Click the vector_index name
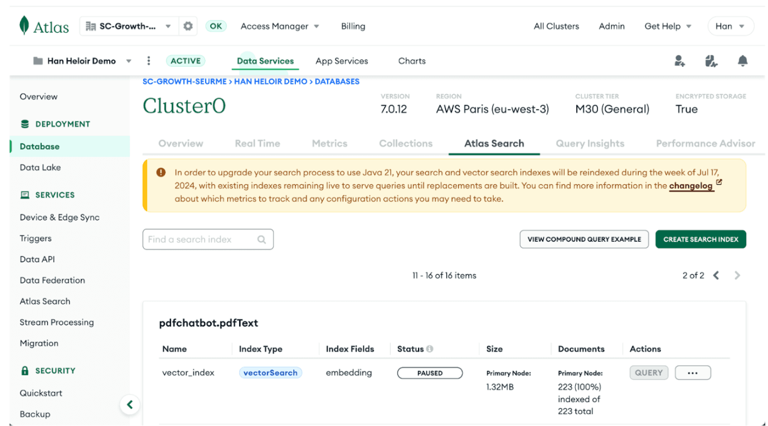The width and height of the screenshot is (768, 426). (188, 373)
